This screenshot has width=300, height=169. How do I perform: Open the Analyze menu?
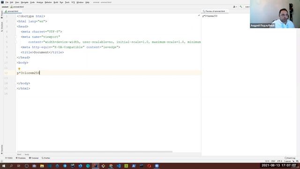point(40,2)
